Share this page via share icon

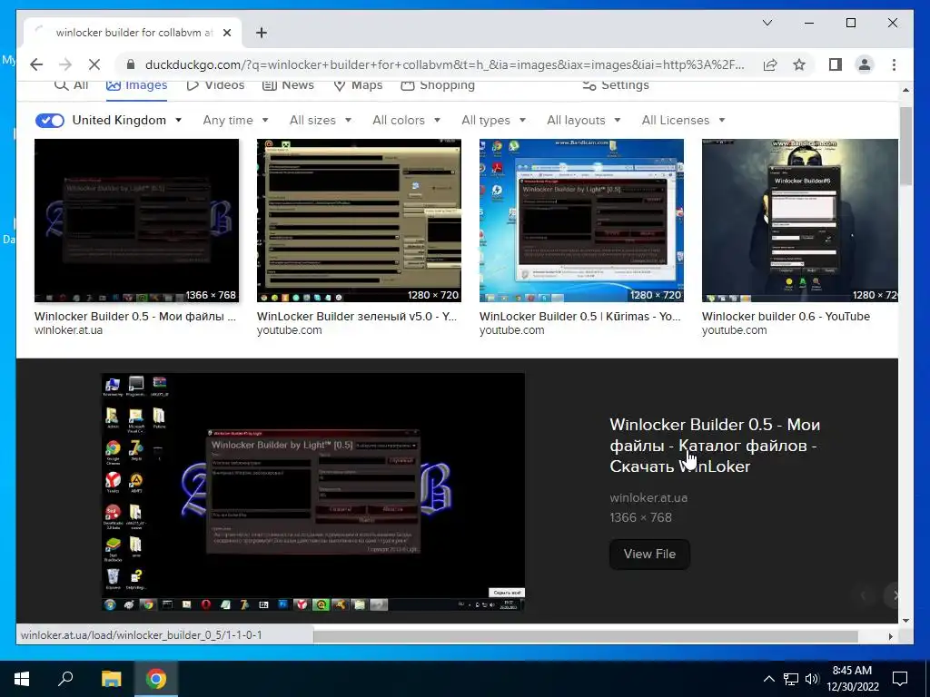point(770,64)
